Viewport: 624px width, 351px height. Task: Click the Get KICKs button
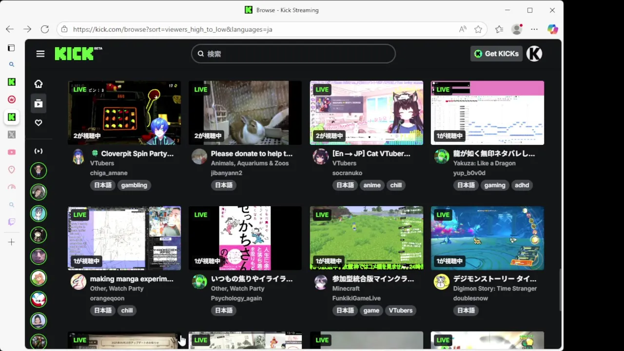point(496,54)
